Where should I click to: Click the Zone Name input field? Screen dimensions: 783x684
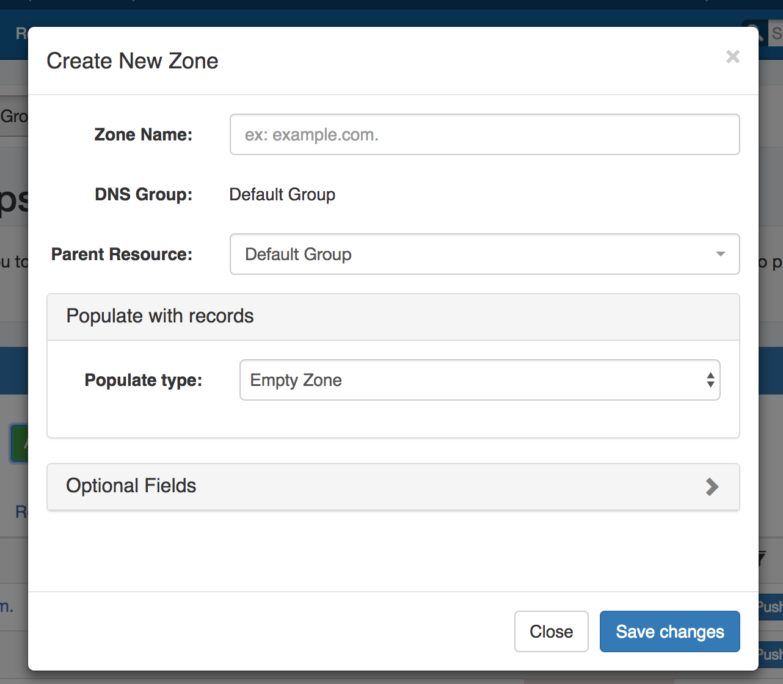484,134
